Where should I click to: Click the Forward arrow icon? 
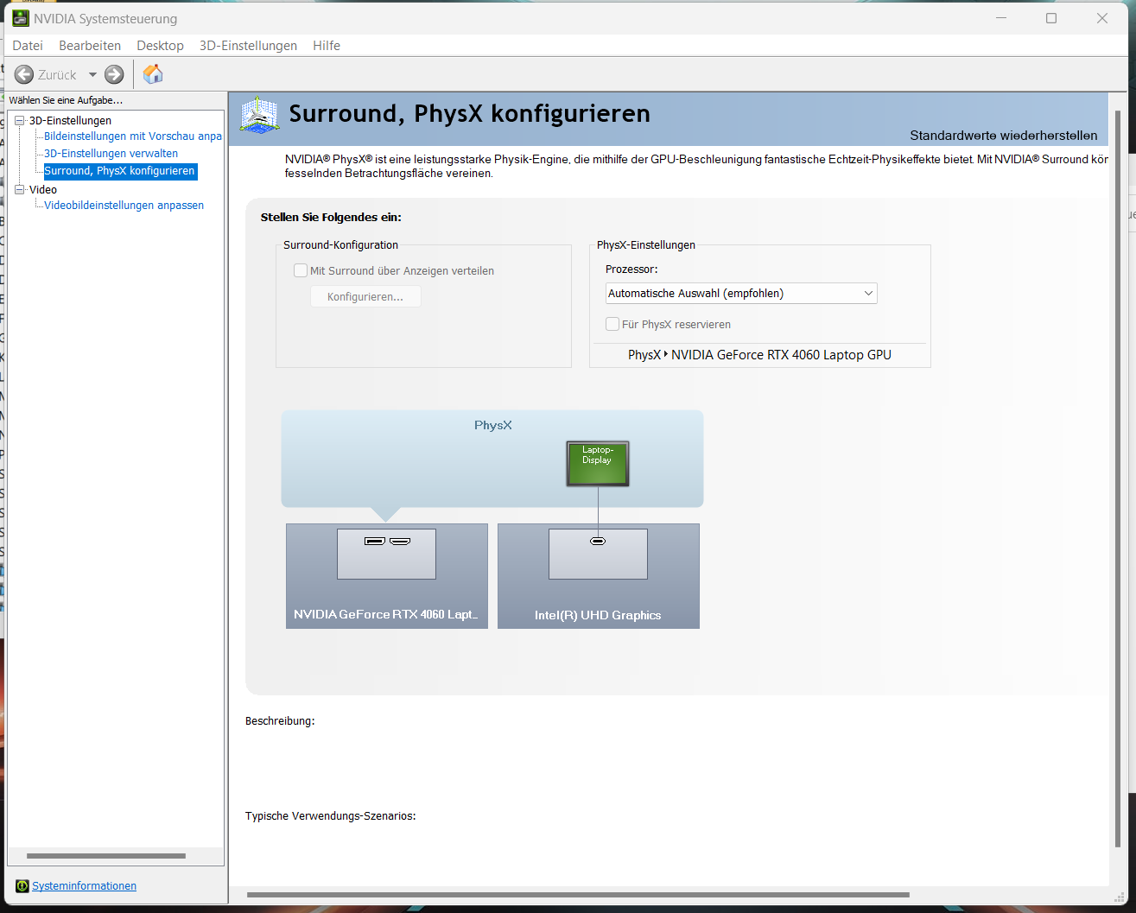pyautogui.click(x=114, y=75)
